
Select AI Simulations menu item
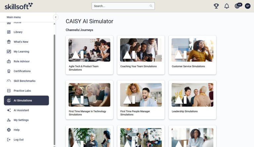click(26, 101)
